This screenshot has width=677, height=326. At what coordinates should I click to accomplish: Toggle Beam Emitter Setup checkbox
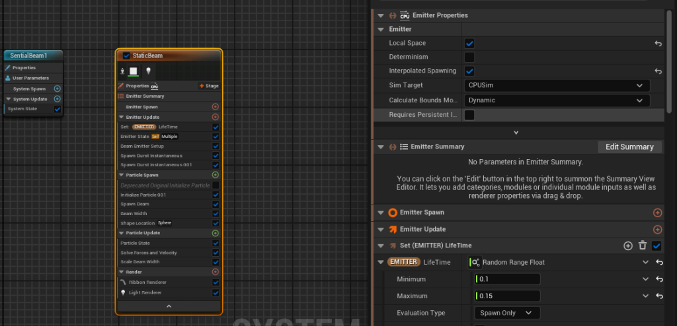[x=216, y=147]
